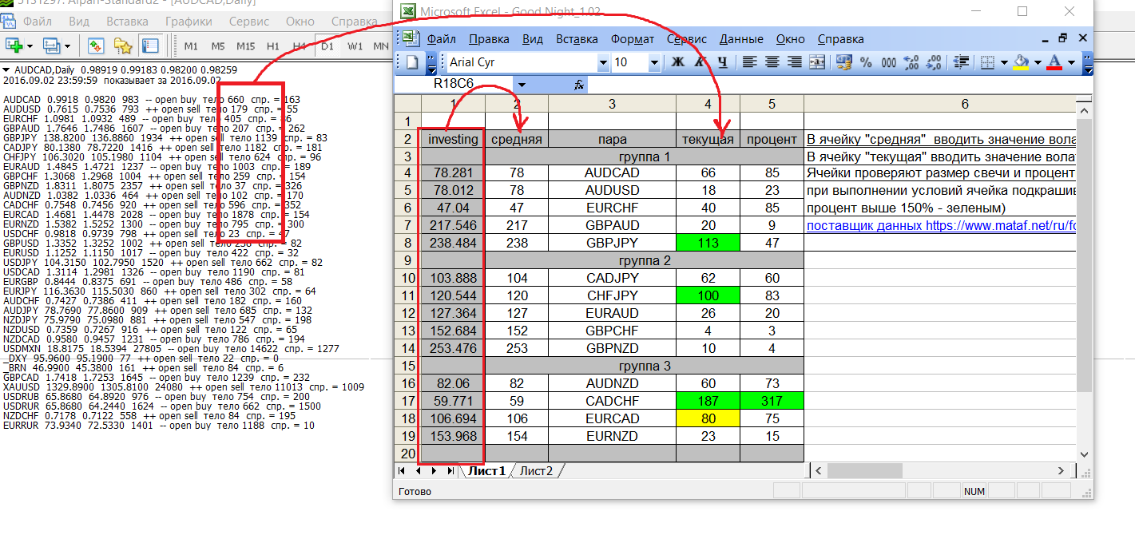Select the yellow EURCAD cell with value 80
The height and width of the screenshot is (539, 1135).
(x=708, y=418)
